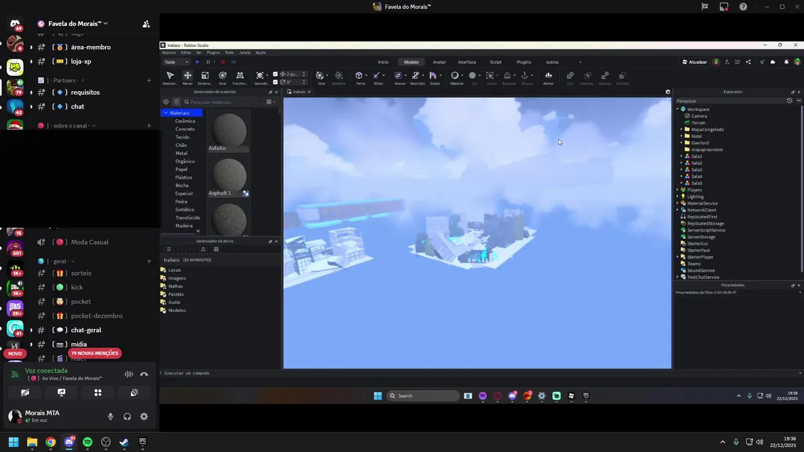Viewport: 804px width, 452px height.
Task: Open Studio notifications bell
Action: click(786, 62)
